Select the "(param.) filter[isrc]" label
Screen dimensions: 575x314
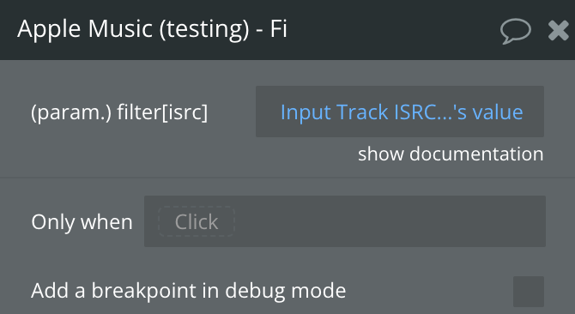[119, 112]
